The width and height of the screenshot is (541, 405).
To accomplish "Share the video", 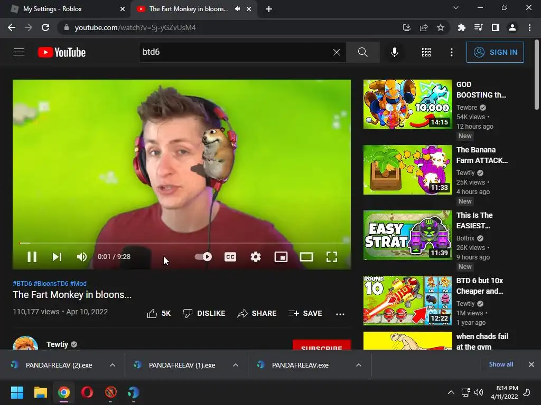I will coord(257,313).
